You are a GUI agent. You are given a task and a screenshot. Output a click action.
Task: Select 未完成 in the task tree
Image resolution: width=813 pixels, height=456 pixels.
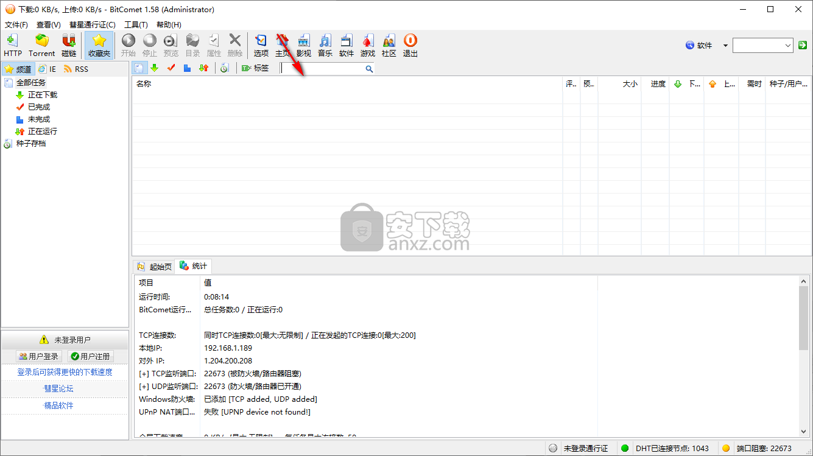pos(39,119)
